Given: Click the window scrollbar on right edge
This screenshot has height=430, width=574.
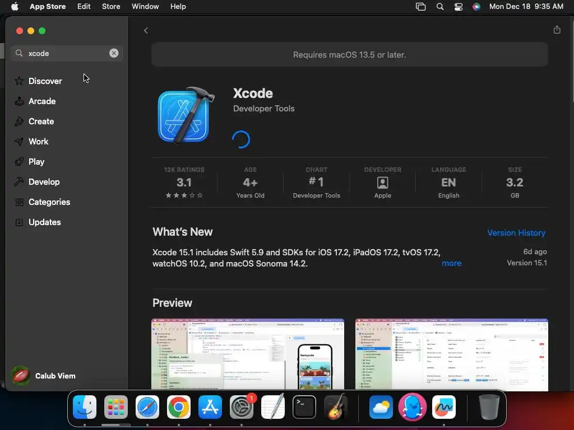Looking at the screenshot, I should point(572,62).
